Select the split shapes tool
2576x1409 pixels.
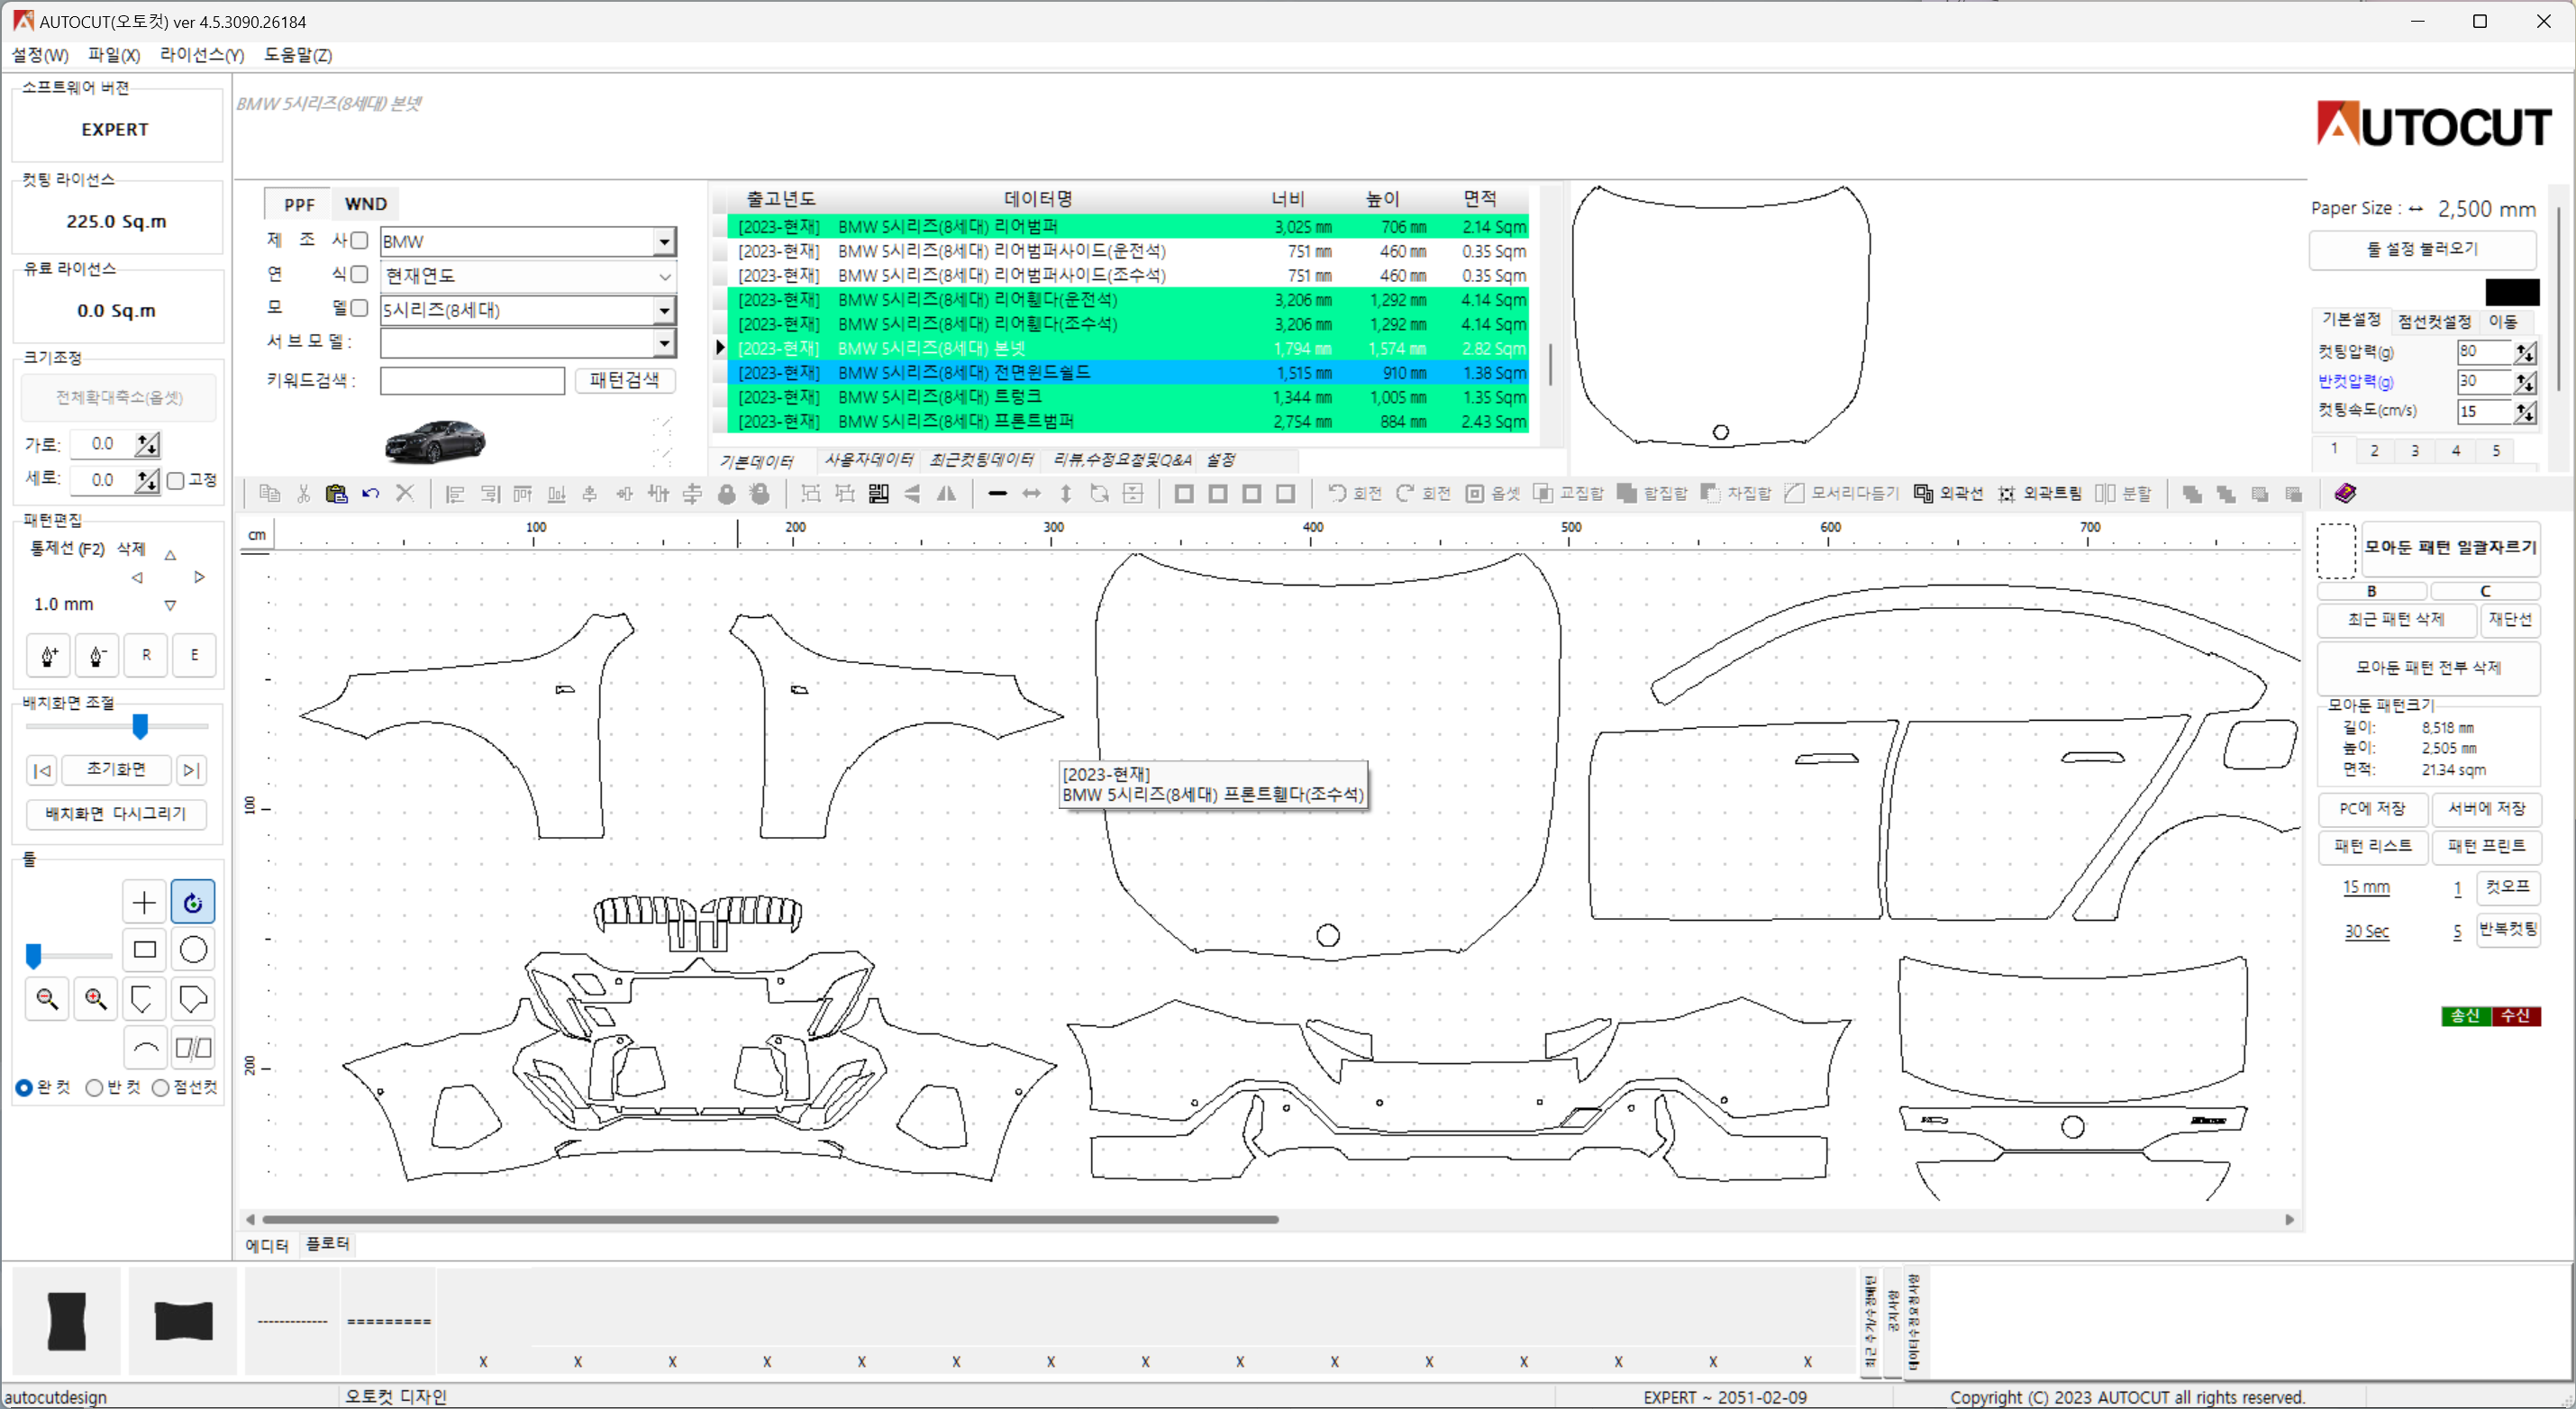[193, 1047]
